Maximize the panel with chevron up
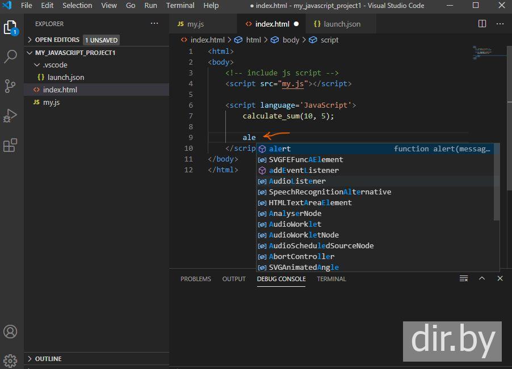 click(x=482, y=279)
